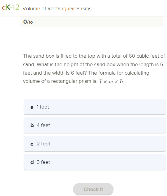Image resolution: width=167 pixels, height=196 pixels.
Task: Click the score progress bar background
Action: coord(92,22)
